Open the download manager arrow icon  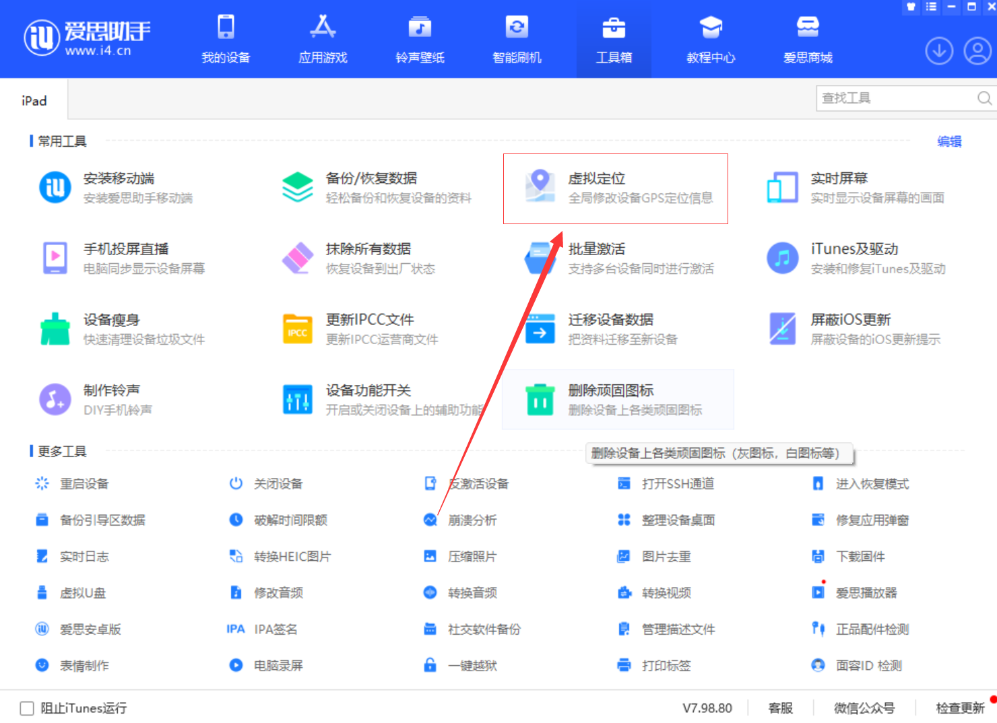(x=939, y=51)
